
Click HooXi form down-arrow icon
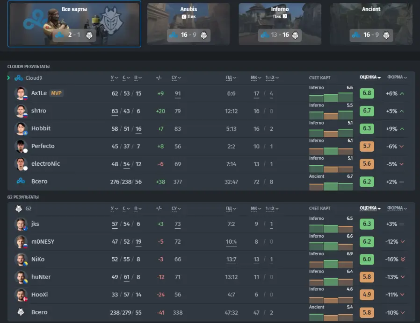(402, 295)
